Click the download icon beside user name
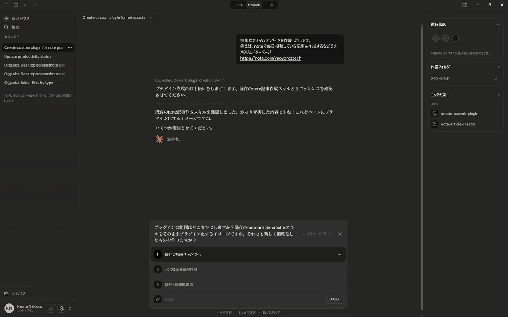The width and height of the screenshot is (508, 317). [x=51, y=308]
